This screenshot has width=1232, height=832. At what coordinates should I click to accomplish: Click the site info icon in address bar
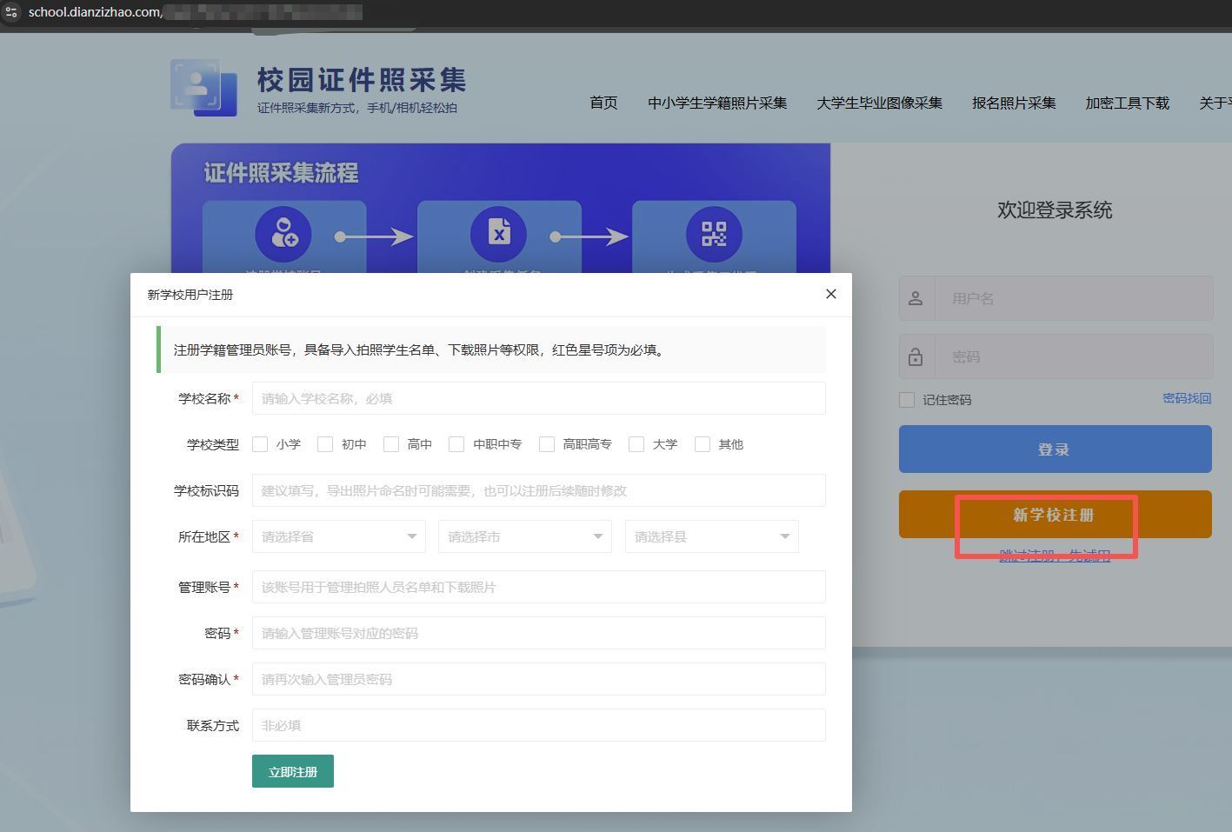(11, 12)
